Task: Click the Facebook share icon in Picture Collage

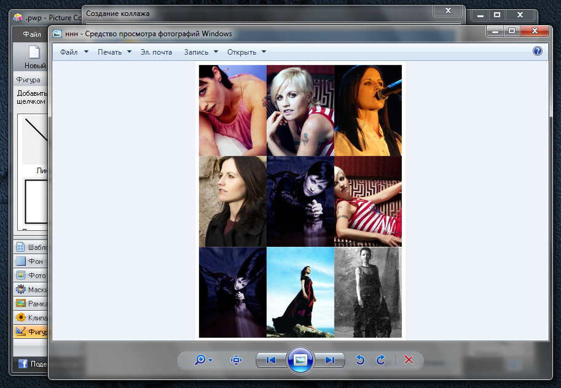Action: pos(23,363)
